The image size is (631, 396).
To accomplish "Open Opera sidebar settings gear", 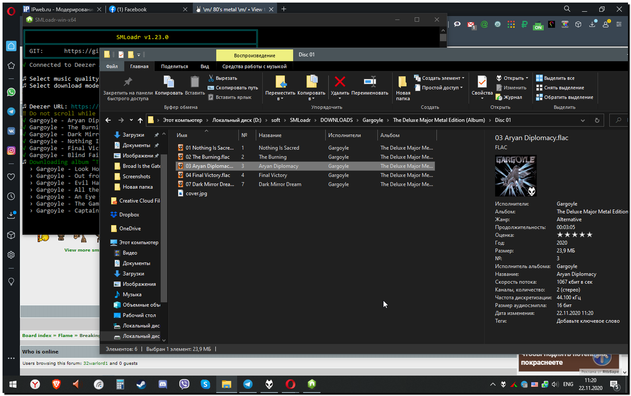I will [11, 255].
